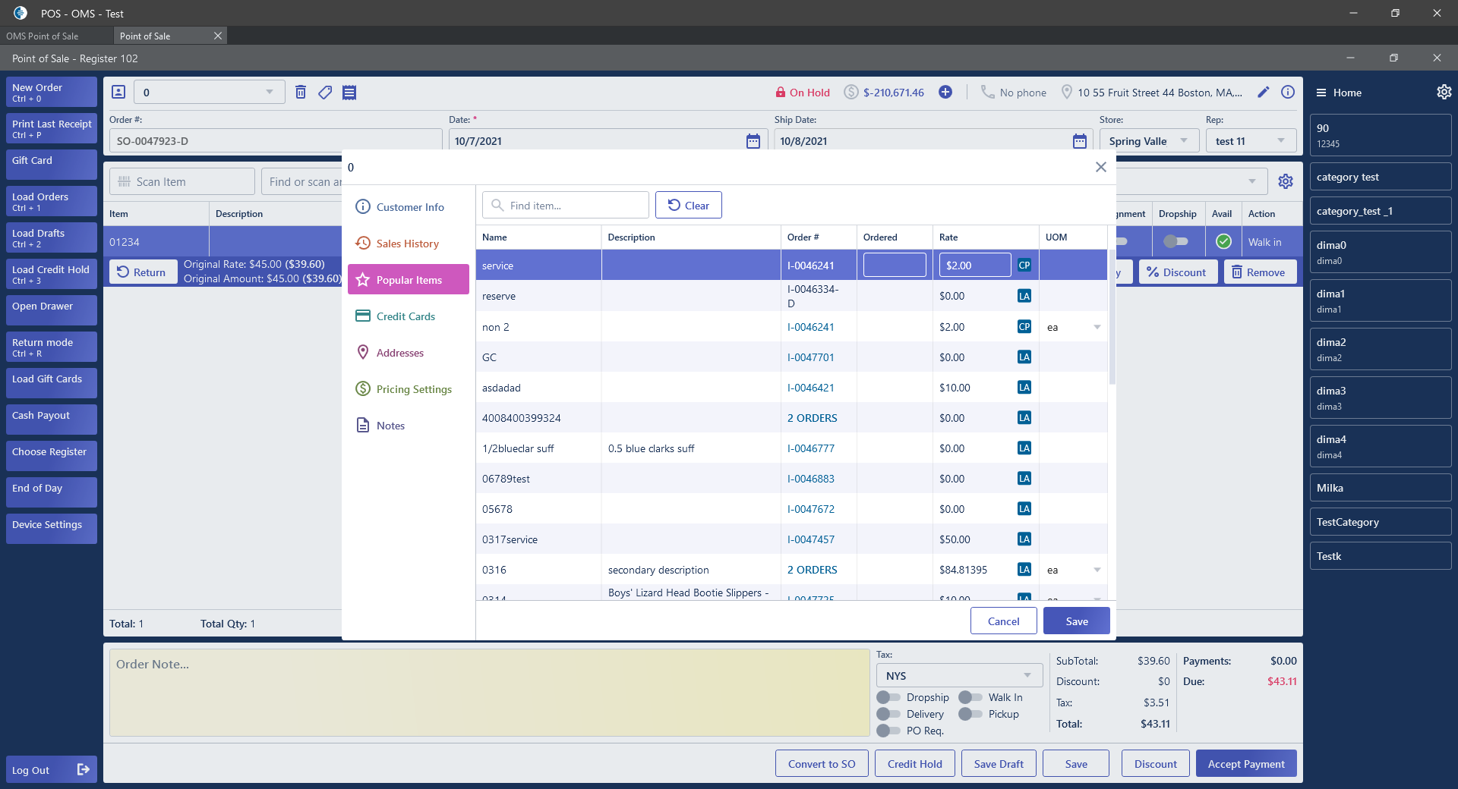Open the Pricing Settings section

[414, 389]
